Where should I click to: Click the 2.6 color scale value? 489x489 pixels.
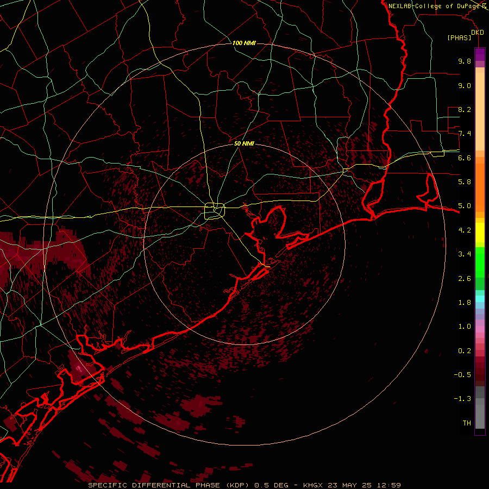(465, 279)
